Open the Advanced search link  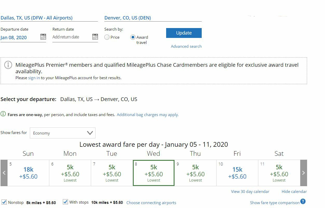186,46
